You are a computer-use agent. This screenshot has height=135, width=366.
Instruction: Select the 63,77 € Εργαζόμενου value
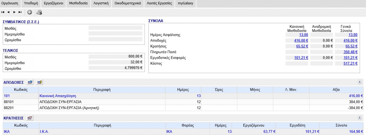click(269, 132)
